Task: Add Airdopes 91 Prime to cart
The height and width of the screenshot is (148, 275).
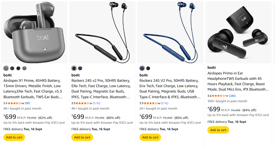Action: pos(14,137)
